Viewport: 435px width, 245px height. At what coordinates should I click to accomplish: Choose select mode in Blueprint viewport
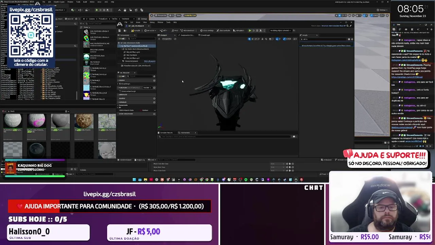click(249, 39)
